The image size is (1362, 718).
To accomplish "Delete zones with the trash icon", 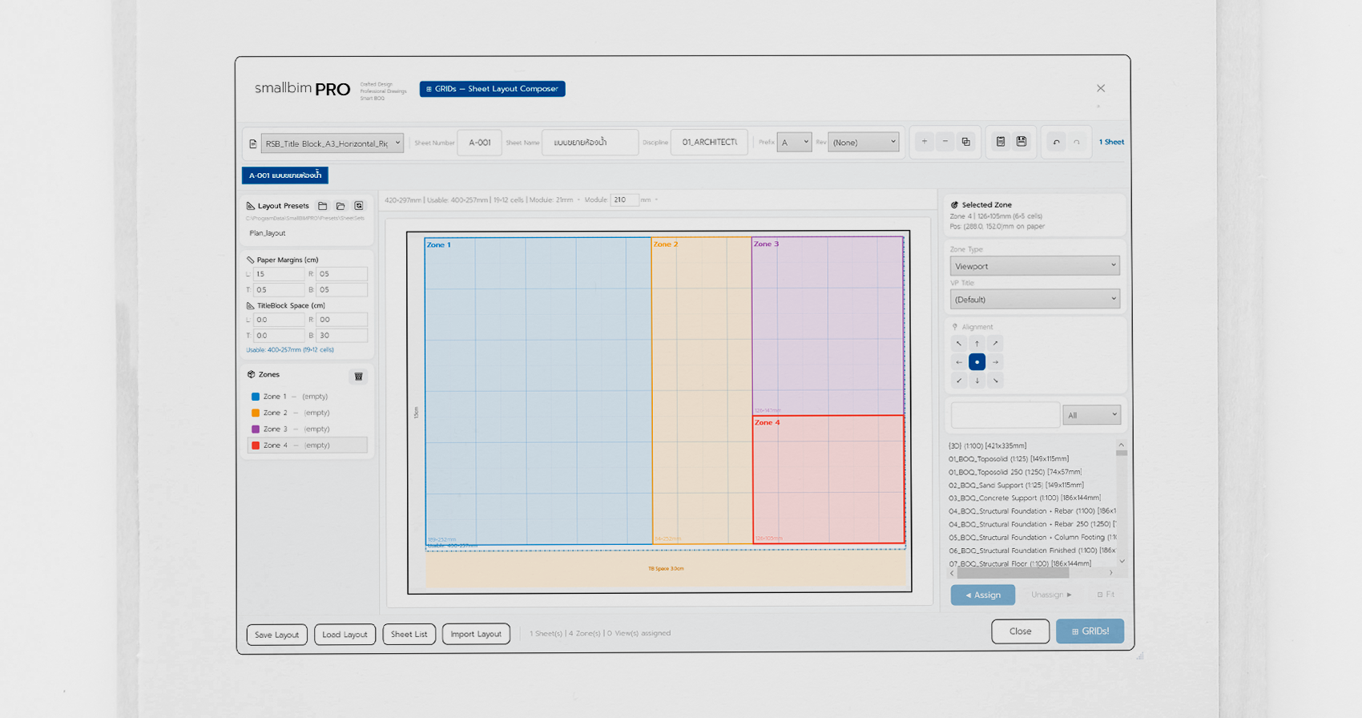I will [x=358, y=376].
